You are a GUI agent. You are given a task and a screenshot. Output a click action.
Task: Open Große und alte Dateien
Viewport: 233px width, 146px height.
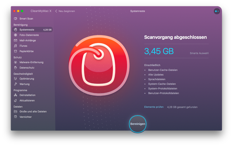coord(32,111)
